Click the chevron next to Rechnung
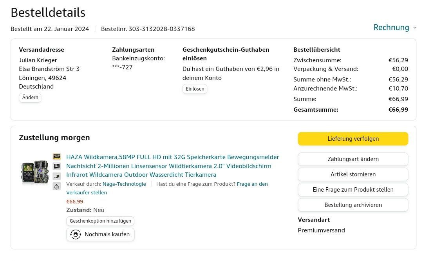The image size is (423, 261). click(415, 28)
